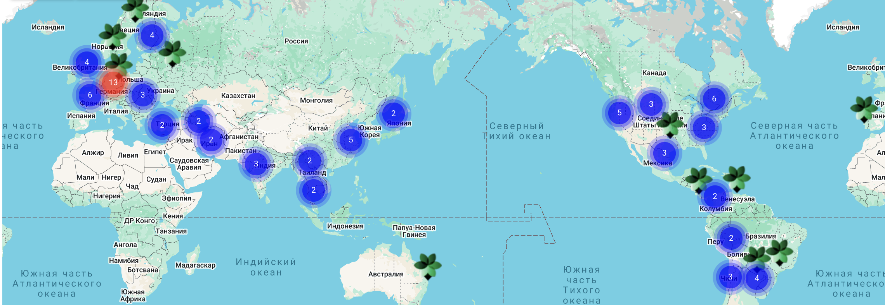Image resolution: width=885 pixels, height=305 pixels.
Task: Expand the 2 cluster over Japan
Action: pos(393,113)
